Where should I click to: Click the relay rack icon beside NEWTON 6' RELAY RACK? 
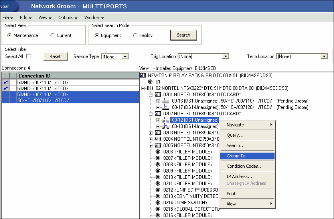coord(143,75)
